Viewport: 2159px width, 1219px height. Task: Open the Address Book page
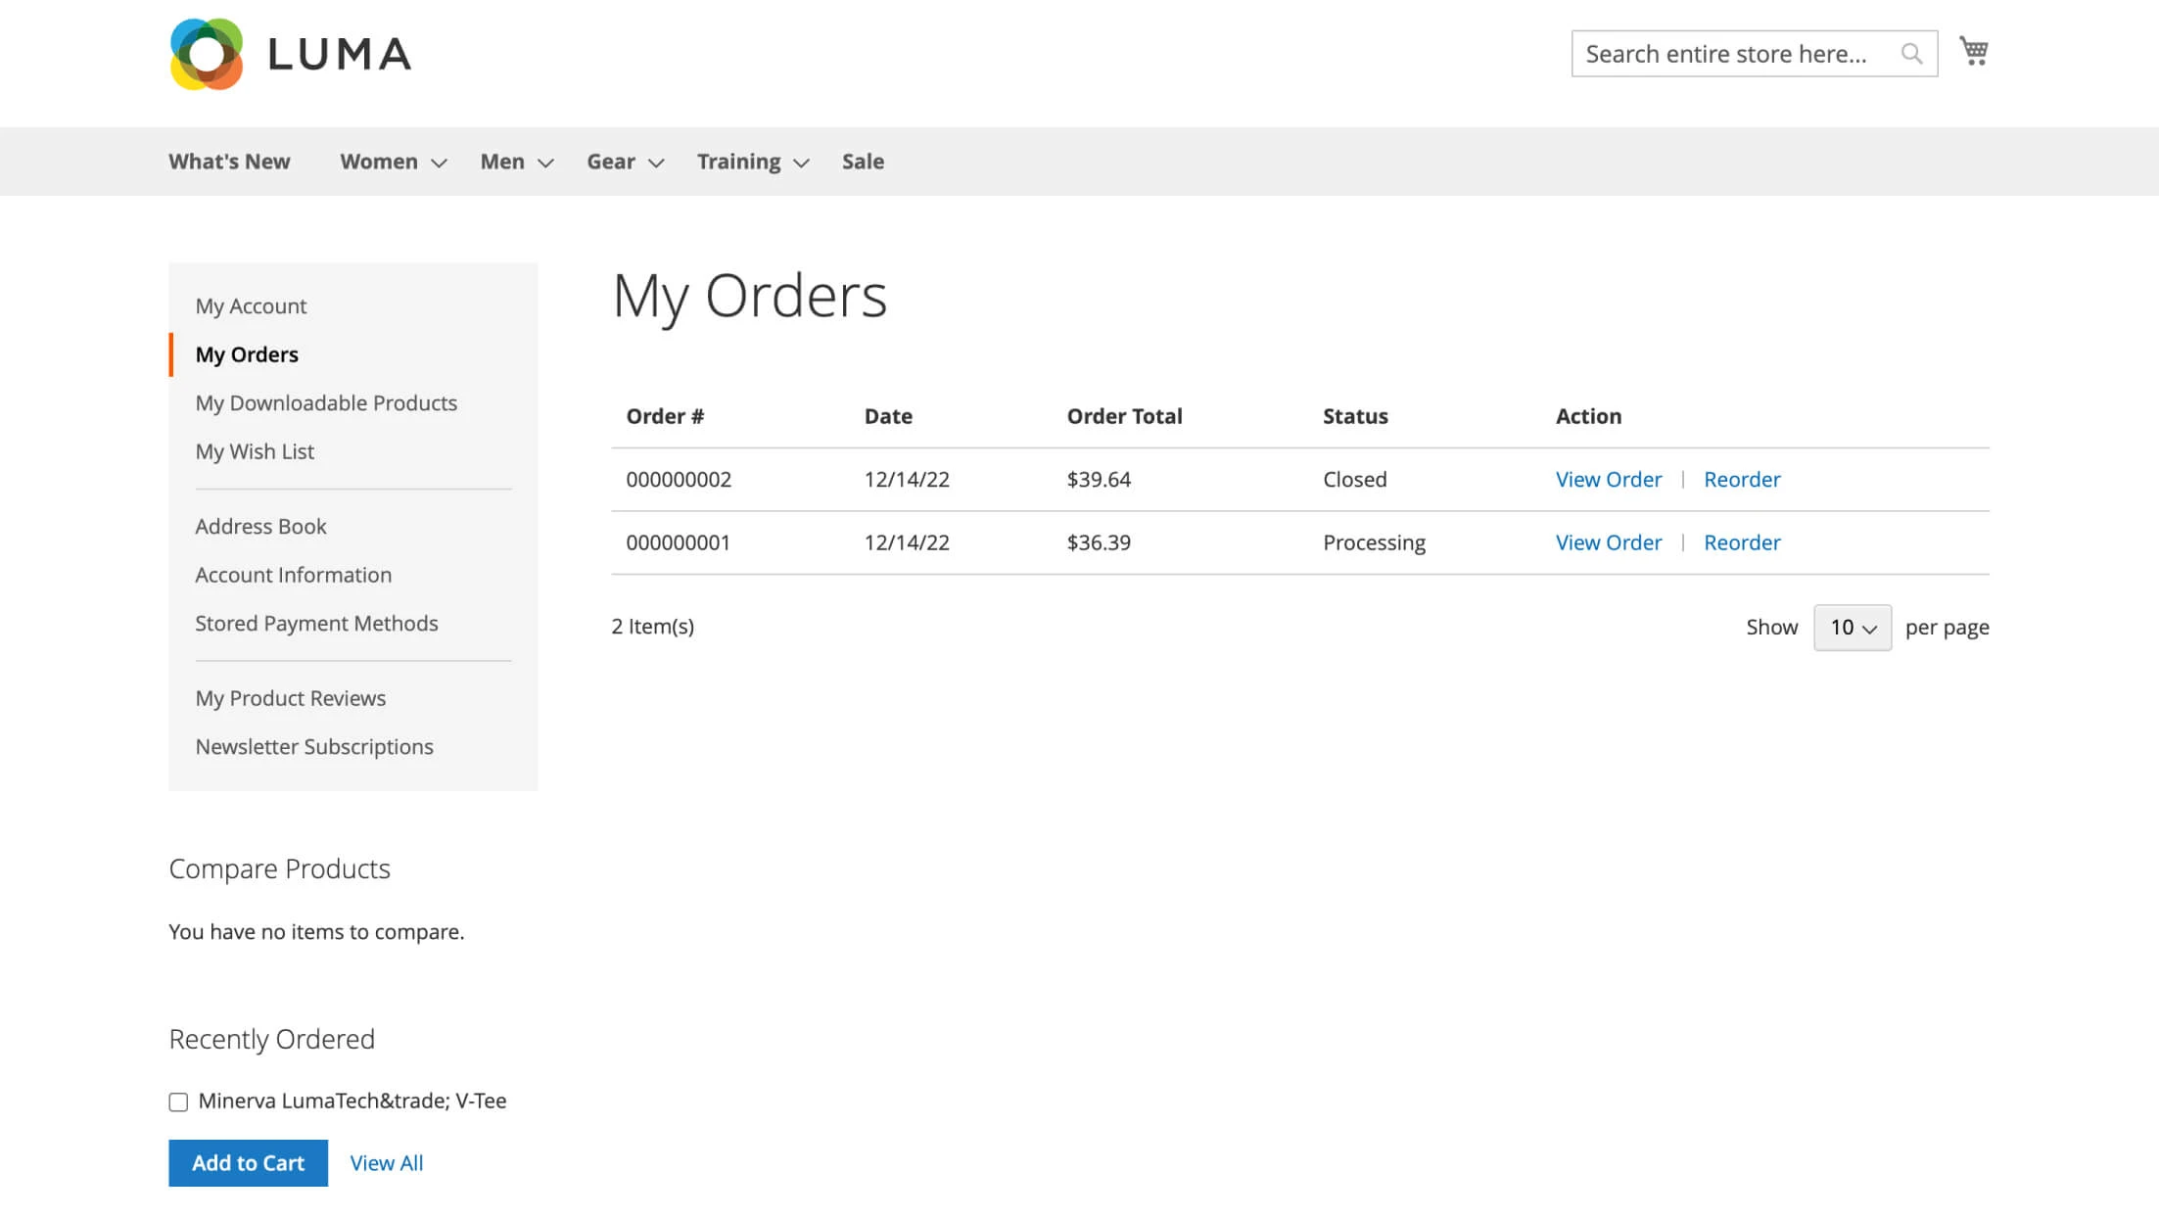coord(260,526)
